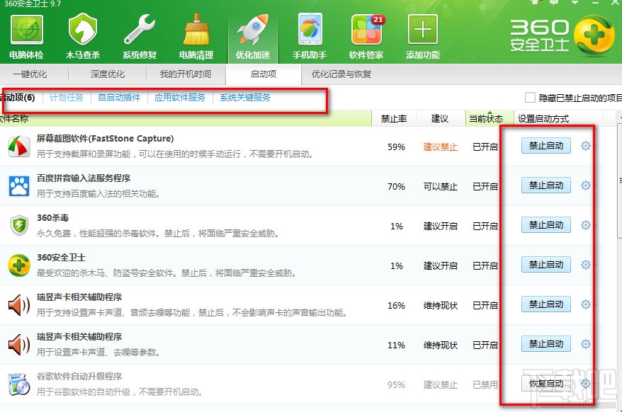Click the vertical scrollbar of list
The width and height of the screenshot is (622, 412).
(x=619, y=181)
